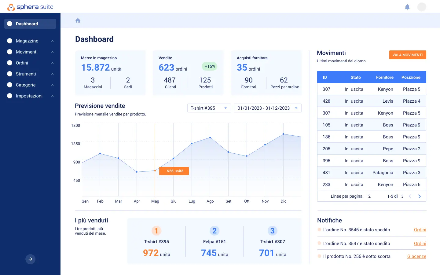Click the Ordini sidebar circle icon
Viewport: 440px width, 275px height.
tap(10, 63)
